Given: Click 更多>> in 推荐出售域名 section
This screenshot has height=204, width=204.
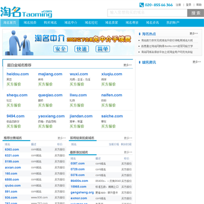Looking at the screenshot, I should click(62, 138).
